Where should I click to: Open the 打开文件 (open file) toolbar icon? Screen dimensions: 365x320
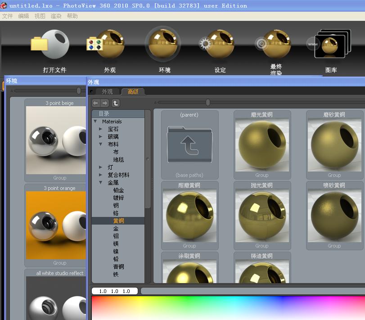point(50,44)
